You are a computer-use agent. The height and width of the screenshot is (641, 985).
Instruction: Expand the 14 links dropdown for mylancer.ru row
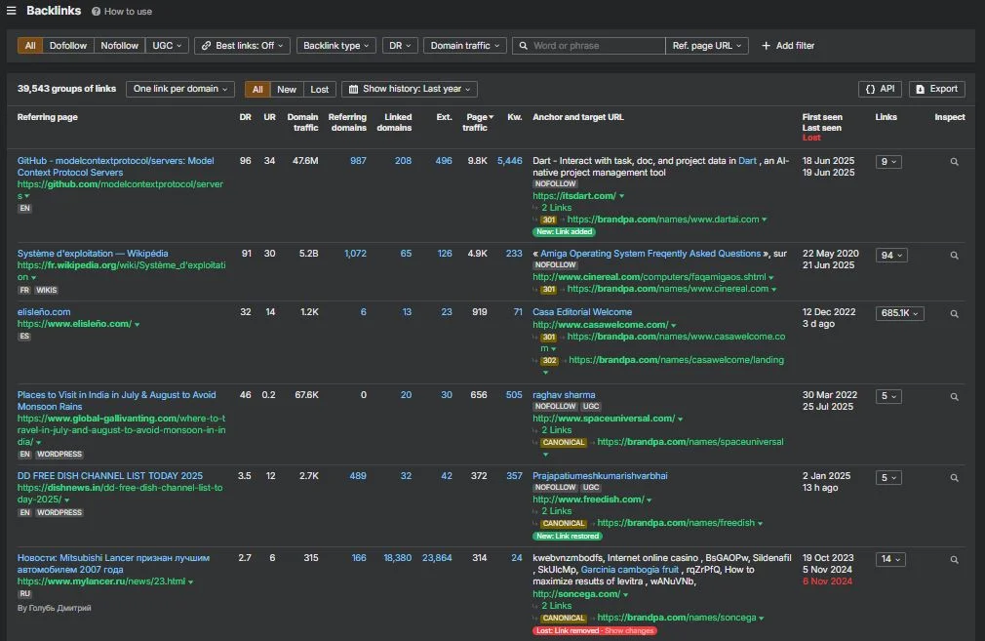pyautogui.click(x=890, y=559)
